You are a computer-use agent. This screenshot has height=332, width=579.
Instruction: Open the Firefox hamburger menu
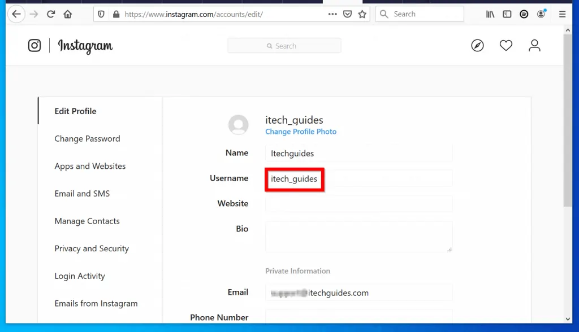pyautogui.click(x=562, y=14)
